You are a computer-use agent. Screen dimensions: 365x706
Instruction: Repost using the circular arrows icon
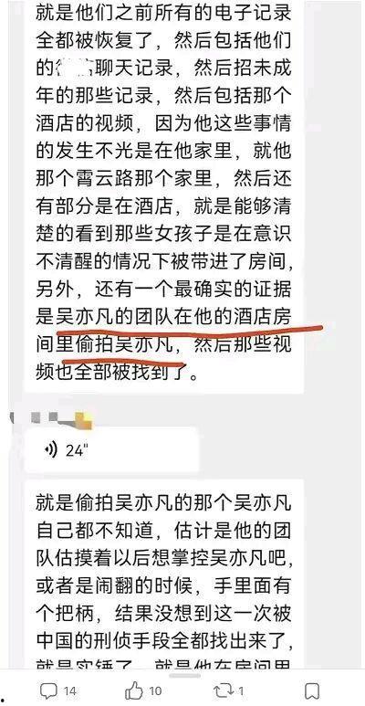[224, 690]
